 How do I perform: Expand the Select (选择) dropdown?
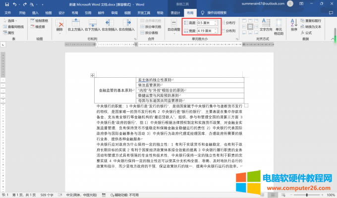12,21
